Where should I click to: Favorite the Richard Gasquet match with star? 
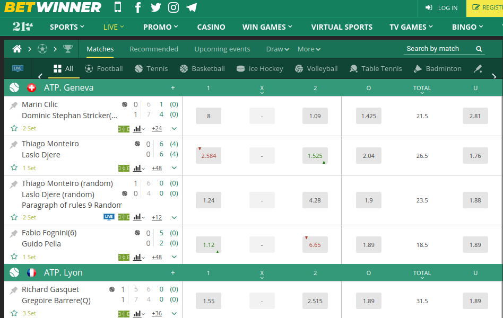pyautogui.click(x=14, y=313)
